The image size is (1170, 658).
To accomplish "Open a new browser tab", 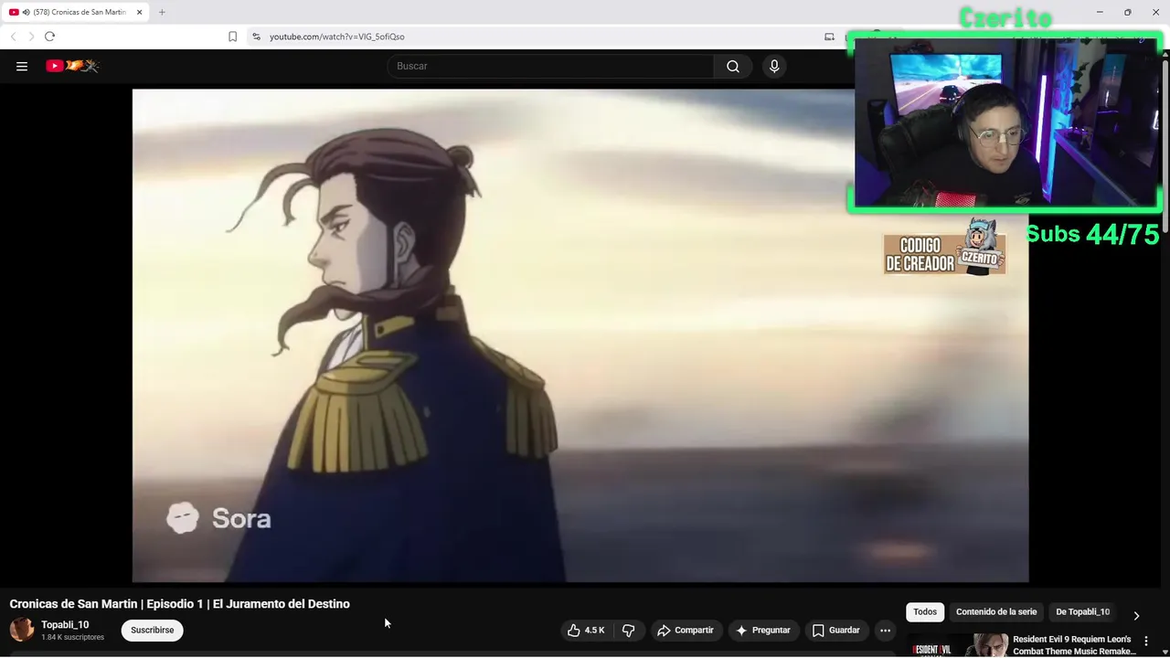I will (x=162, y=12).
